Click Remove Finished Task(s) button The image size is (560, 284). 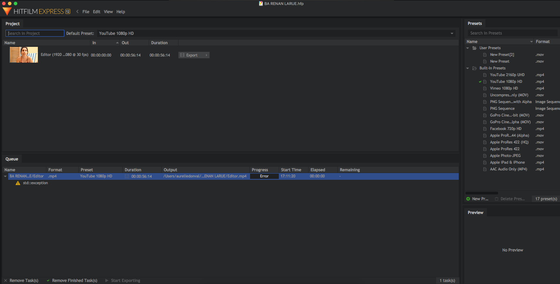(72, 280)
